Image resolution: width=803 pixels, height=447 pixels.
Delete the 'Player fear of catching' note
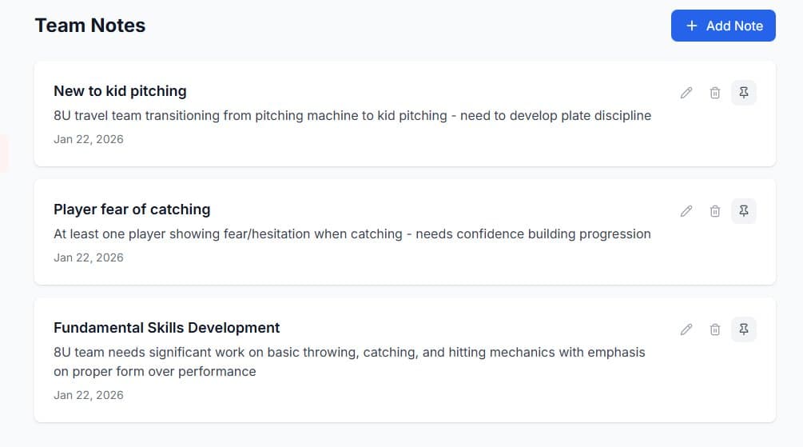click(715, 211)
